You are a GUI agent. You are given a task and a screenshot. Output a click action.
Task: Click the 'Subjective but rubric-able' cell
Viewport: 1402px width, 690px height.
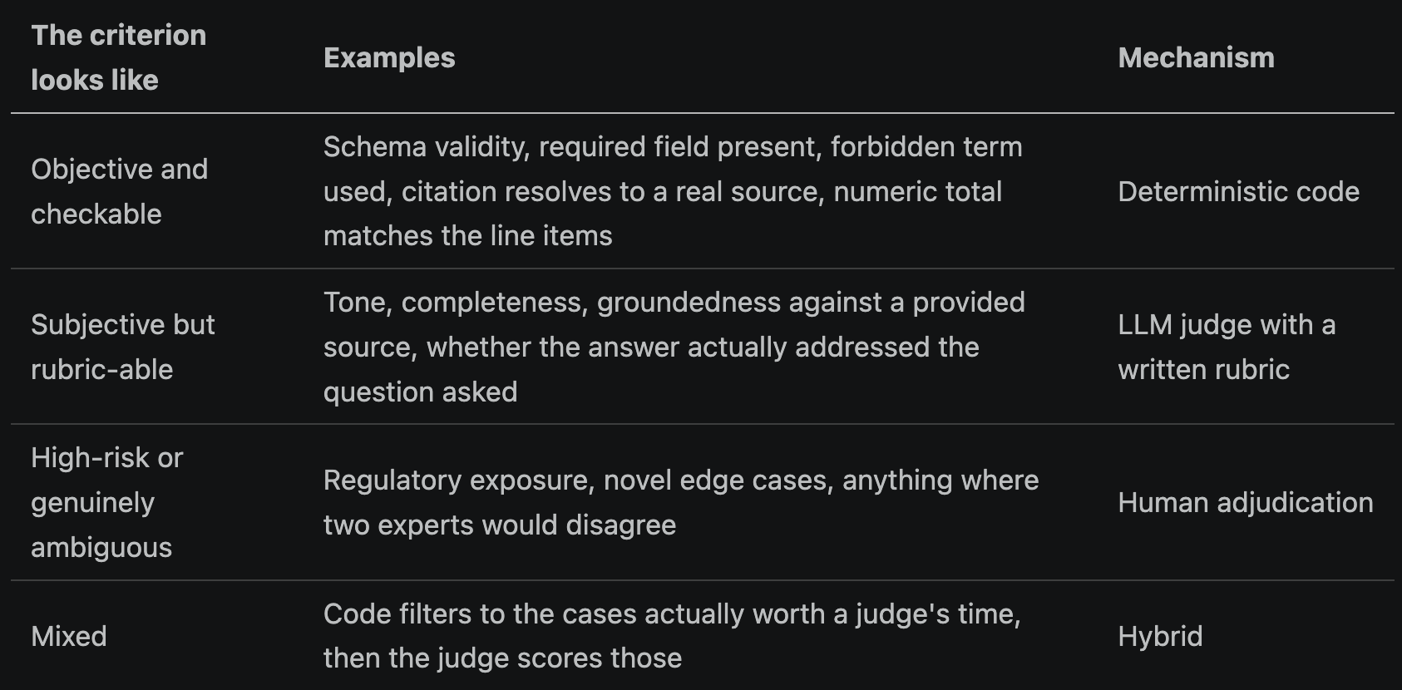[x=123, y=347]
